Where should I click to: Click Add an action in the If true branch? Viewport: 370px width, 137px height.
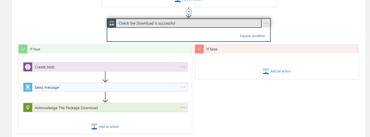pos(109,126)
